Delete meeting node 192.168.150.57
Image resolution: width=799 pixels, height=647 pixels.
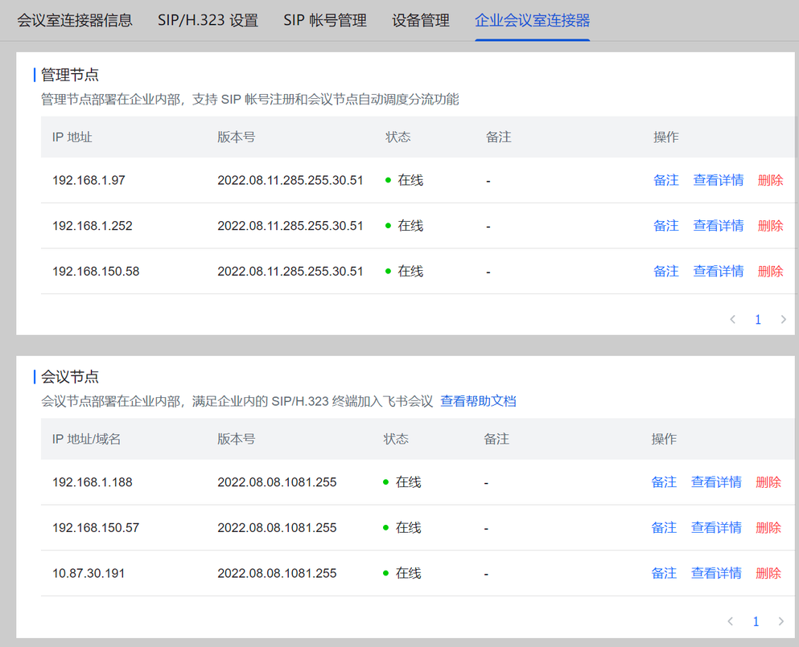pos(768,528)
